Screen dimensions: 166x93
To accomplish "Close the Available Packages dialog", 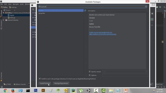I will [x=147, y=1].
